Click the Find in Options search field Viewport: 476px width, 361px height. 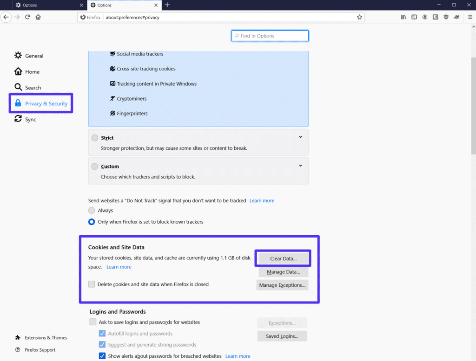(x=270, y=35)
